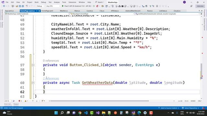Switch to the AndroidManifest.xml tab

pyautogui.click(x=133, y=11)
